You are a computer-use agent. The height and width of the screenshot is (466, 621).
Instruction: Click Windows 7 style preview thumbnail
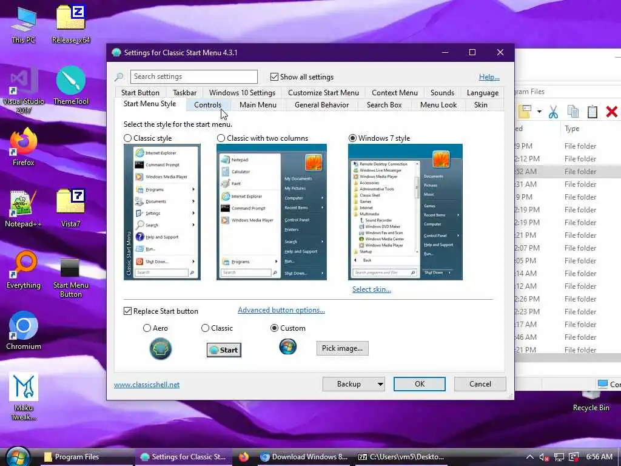(405, 212)
